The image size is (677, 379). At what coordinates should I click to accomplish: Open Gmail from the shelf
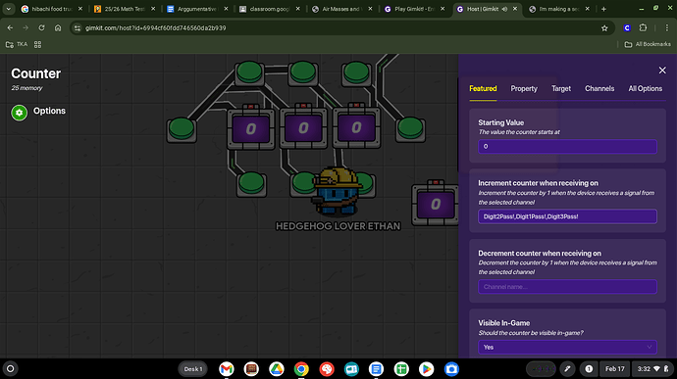tap(227, 369)
